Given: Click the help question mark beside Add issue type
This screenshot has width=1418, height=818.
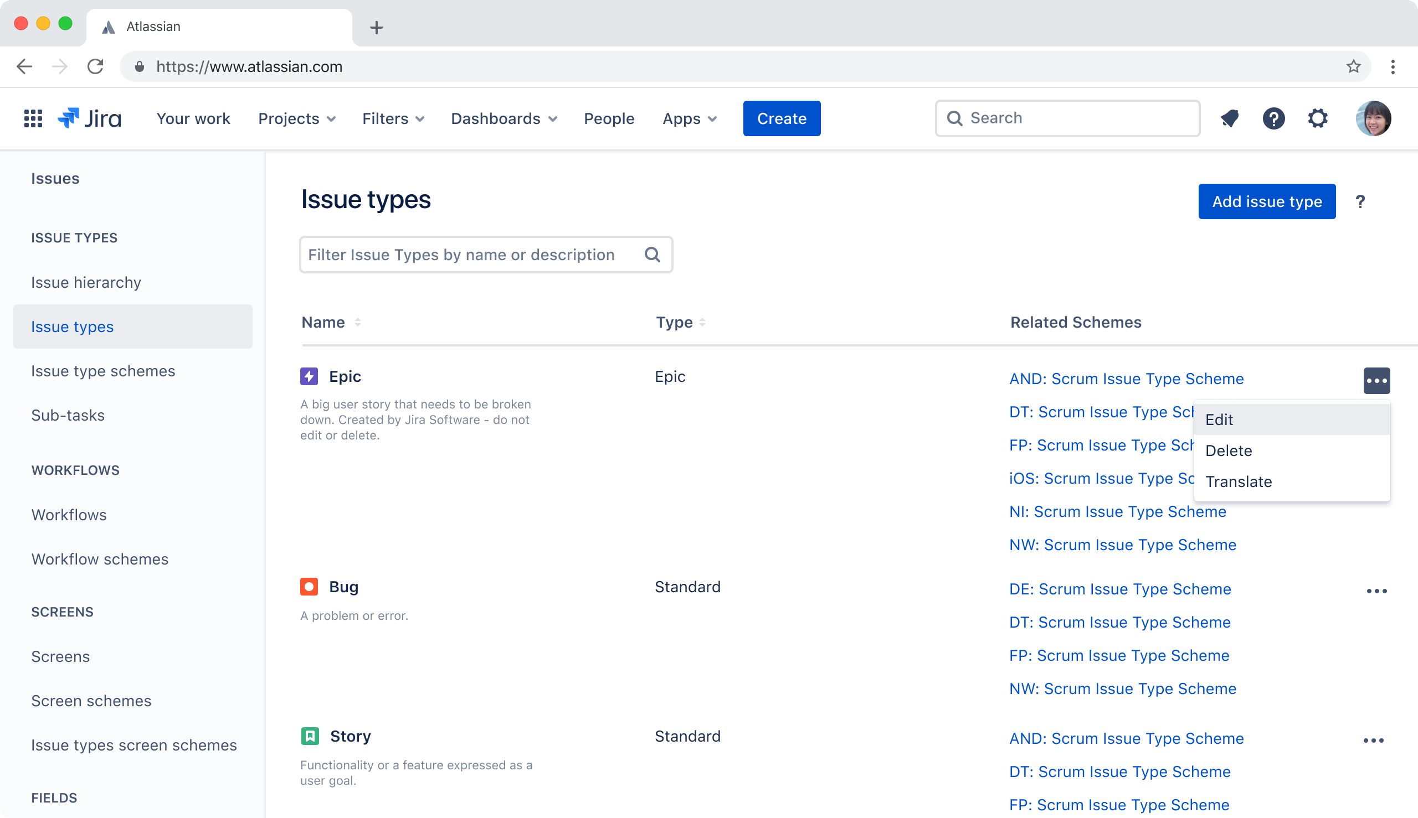Looking at the screenshot, I should point(1360,201).
